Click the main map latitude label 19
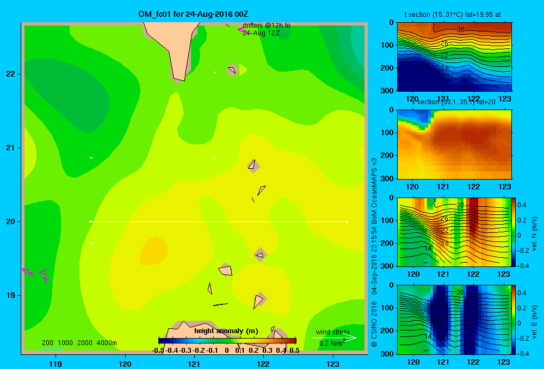This screenshot has height=369, width=544. click(x=10, y=295)
